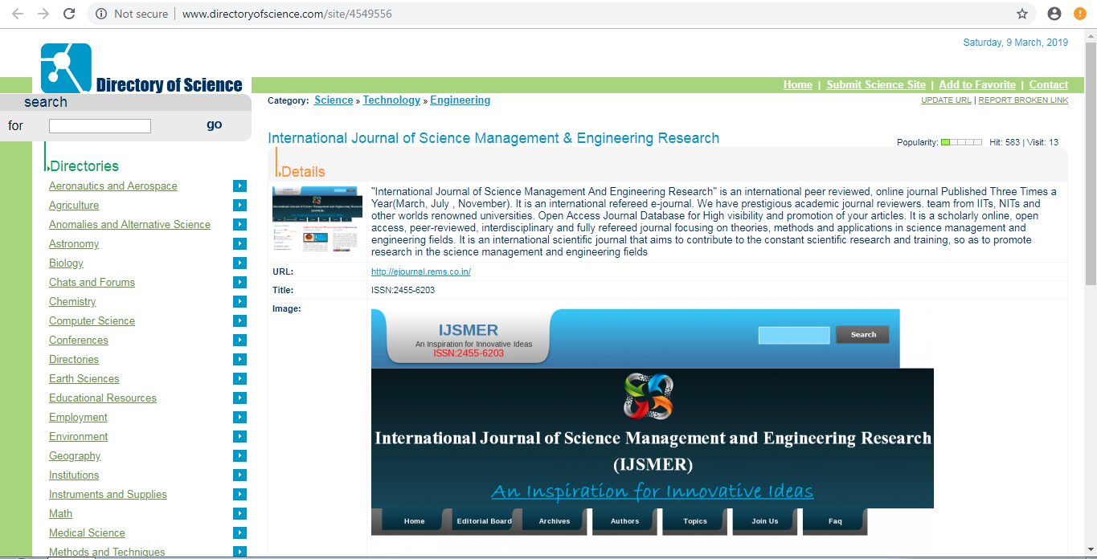Click the green popularity rating bar

pos(961,142)
